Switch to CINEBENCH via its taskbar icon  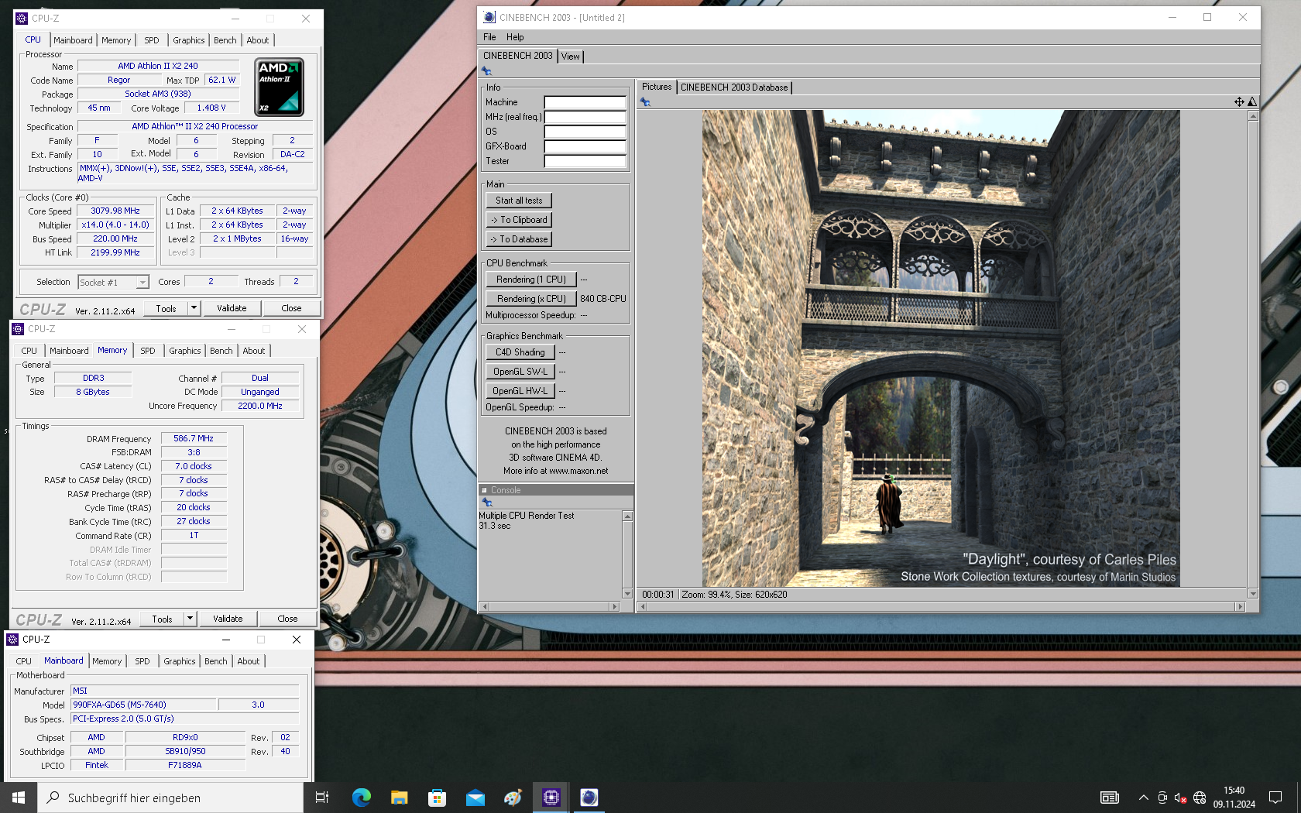click(589, 798)
